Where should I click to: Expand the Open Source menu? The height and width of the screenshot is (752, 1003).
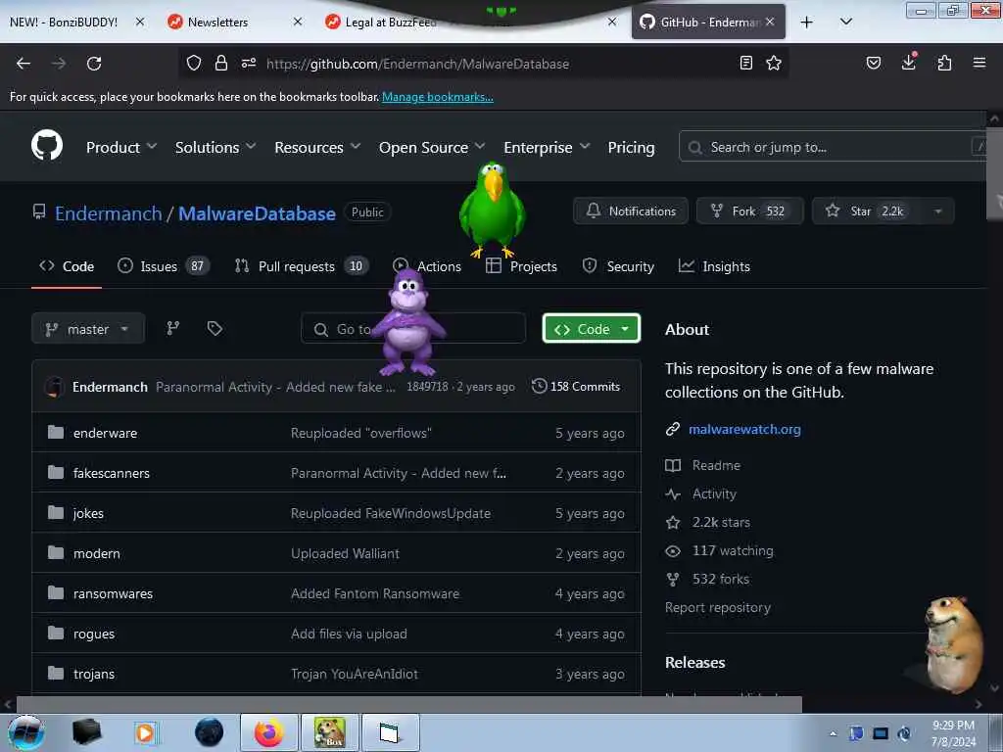pos(432,147)
